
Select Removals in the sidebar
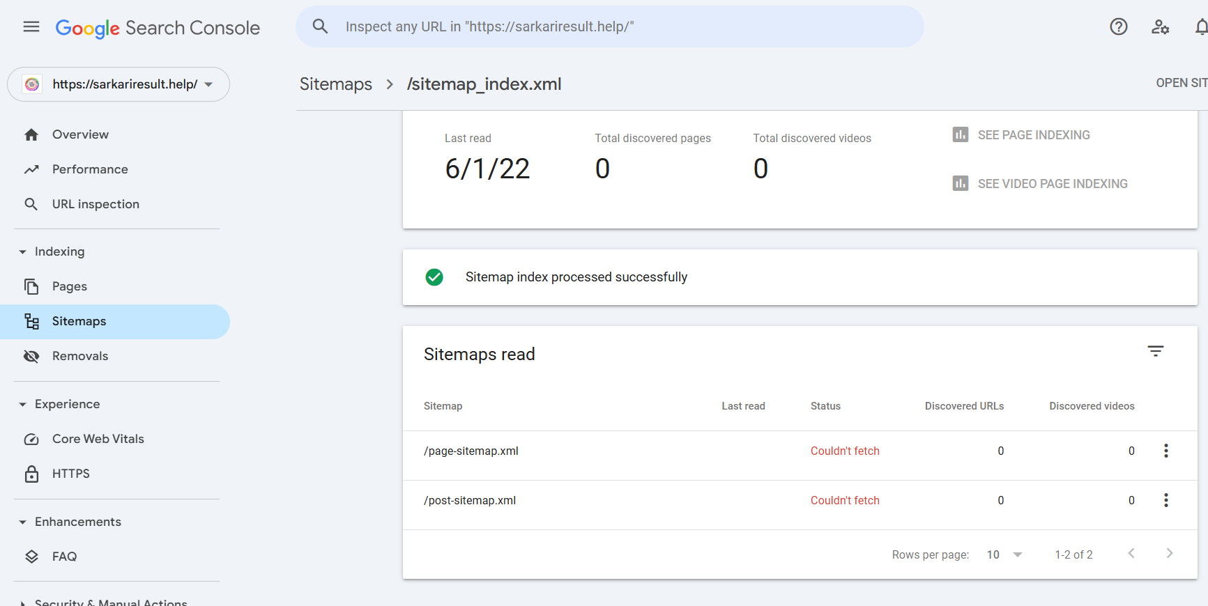(80, 356)
